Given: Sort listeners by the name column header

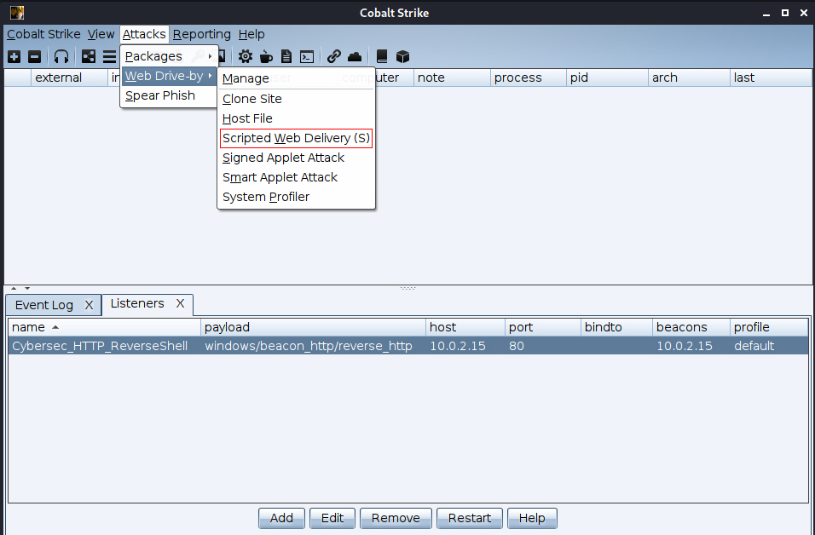Looking at the screenshot, I should coord(104,327).
